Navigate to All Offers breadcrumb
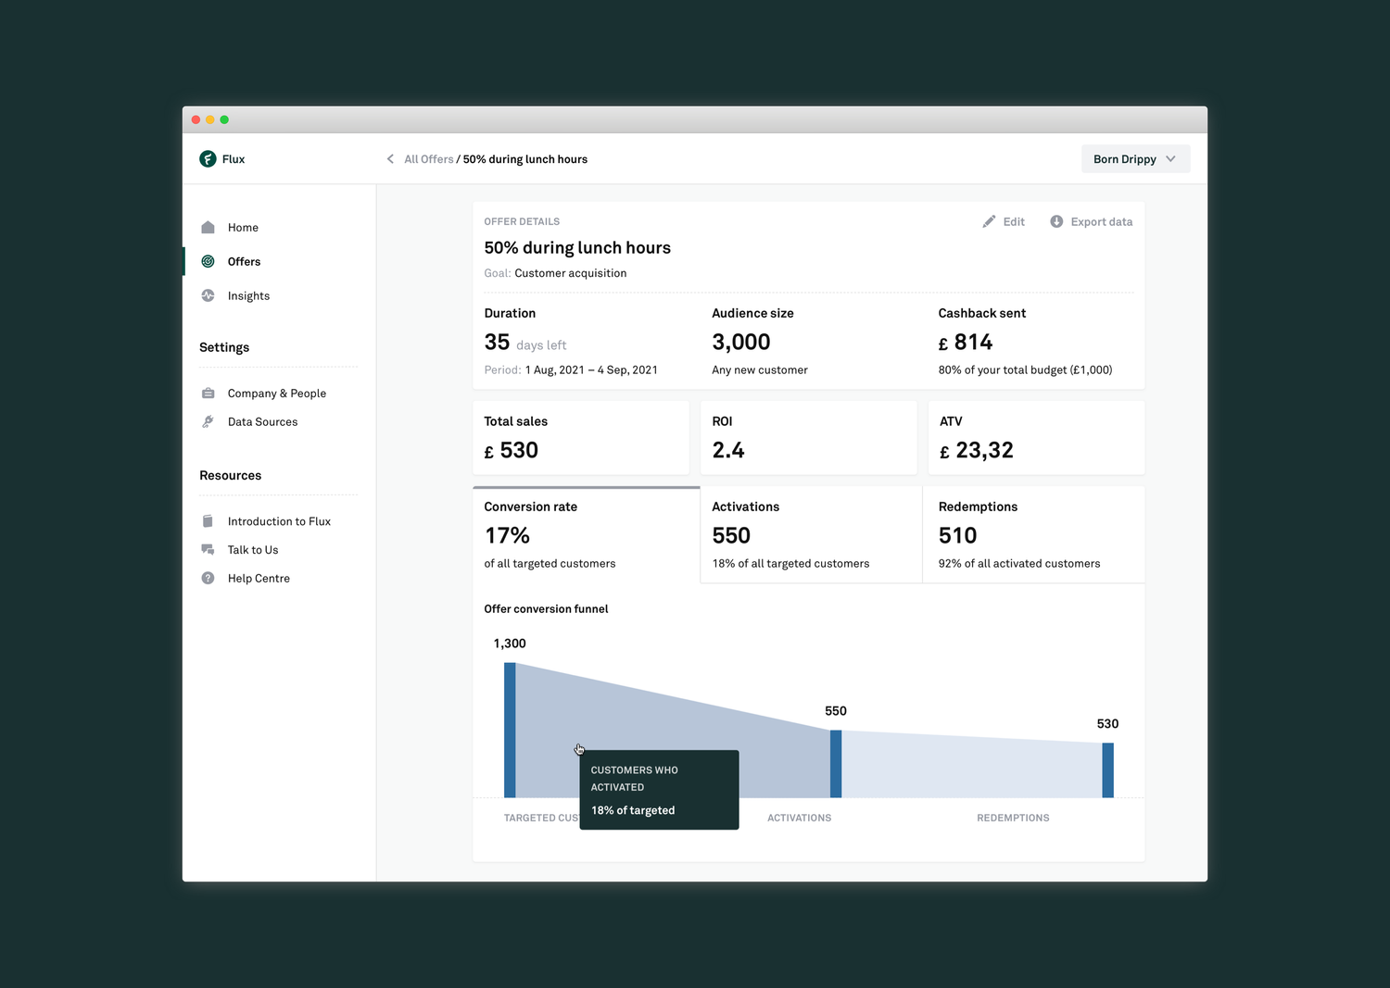This screenshot has height=988, width=1390. pyautogui.click(x=428, y=159)
